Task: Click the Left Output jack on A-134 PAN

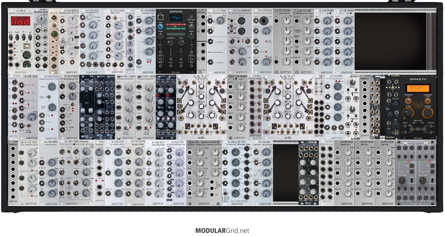Action: tap(328, 127)
